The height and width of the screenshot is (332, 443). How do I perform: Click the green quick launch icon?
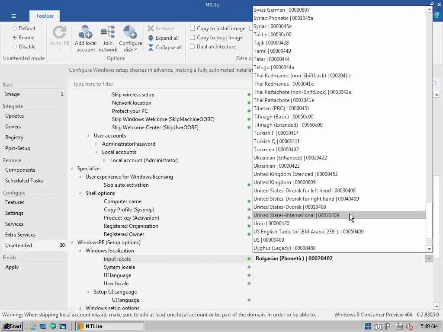[52, 326]
